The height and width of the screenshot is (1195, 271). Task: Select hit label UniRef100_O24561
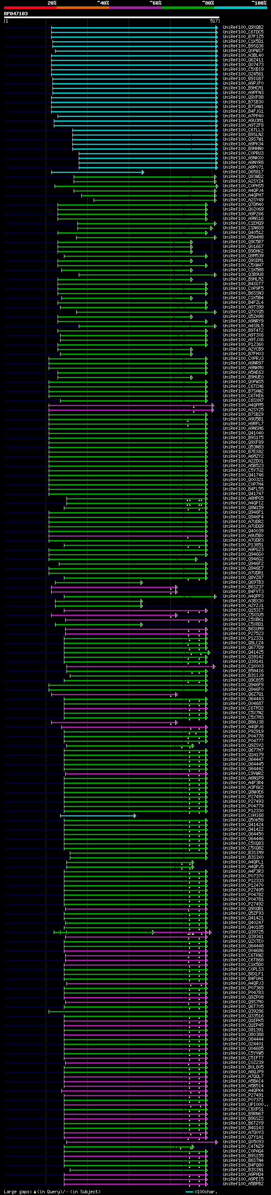[x=243, y=74]
